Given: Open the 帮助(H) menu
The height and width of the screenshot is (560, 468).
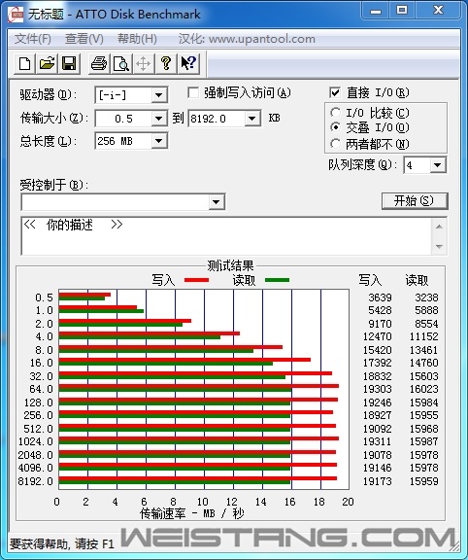Looking at the screenshot, I should [137, 39].
